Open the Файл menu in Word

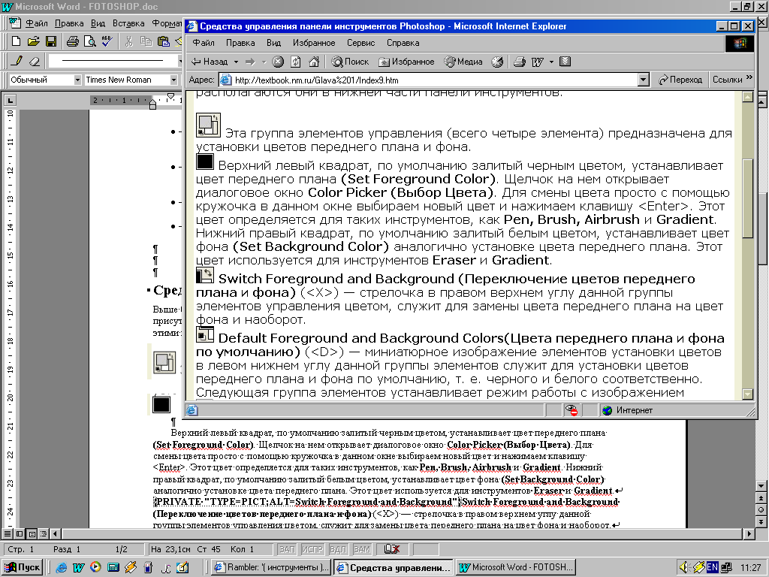coord(36,23)
